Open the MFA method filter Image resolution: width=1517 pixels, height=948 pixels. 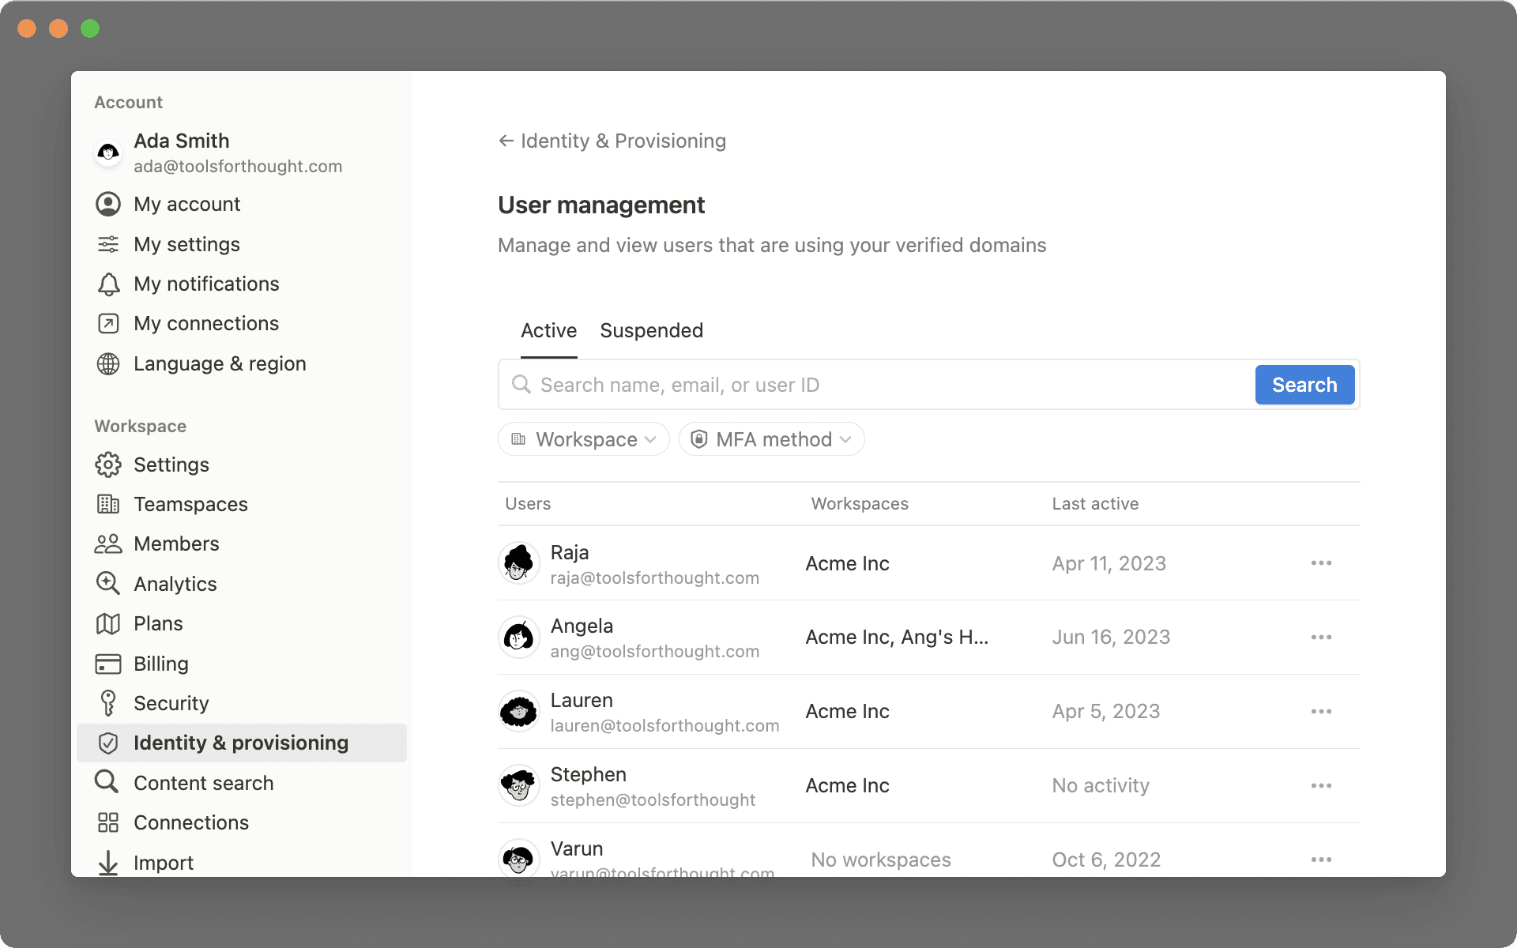coord(771,439)
